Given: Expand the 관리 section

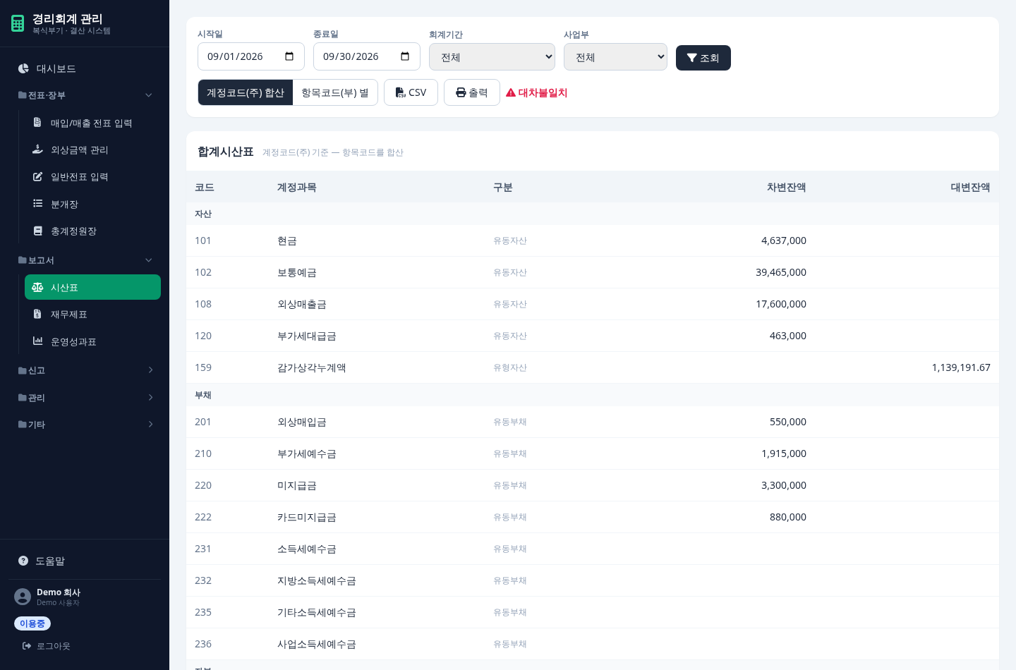Looking at the screenshot, I should click(x=85, y=398).
